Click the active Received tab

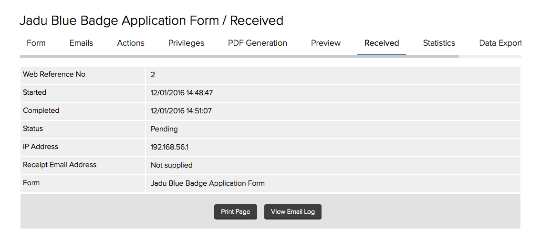click(382, 43)
